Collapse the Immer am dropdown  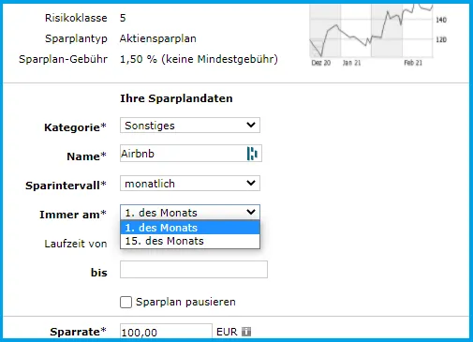190,213
